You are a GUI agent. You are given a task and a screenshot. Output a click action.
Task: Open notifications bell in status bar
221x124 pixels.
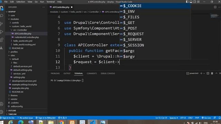pos(220,118)
